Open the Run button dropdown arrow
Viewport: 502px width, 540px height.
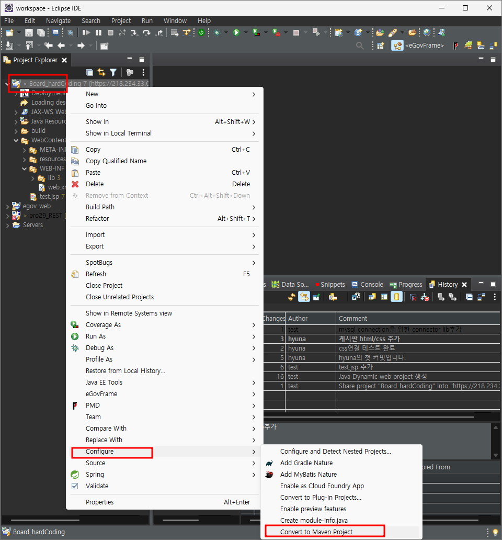click(246, 33)
